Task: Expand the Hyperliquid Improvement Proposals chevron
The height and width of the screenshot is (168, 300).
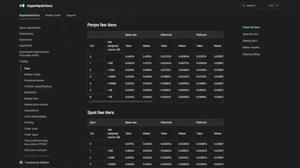Action: (64, 52)
